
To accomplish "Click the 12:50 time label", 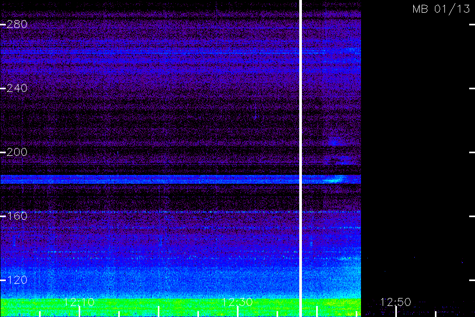I will tap(395, 302).
